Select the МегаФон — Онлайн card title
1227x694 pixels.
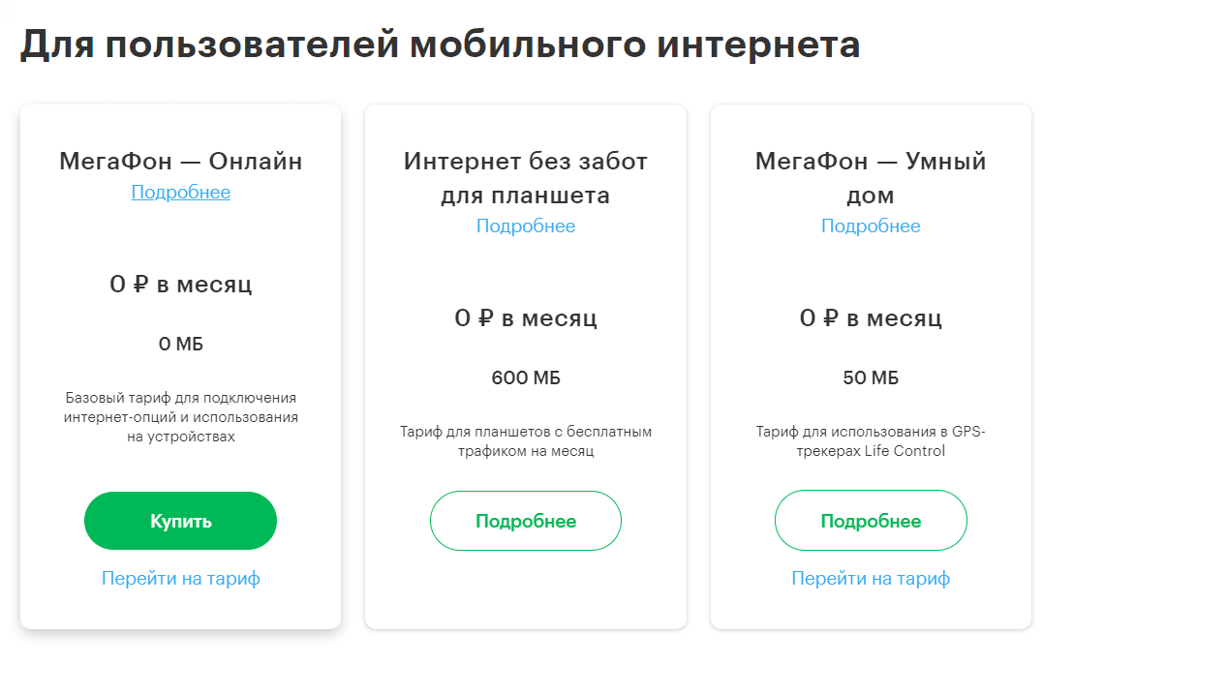[x=180, y=161]
